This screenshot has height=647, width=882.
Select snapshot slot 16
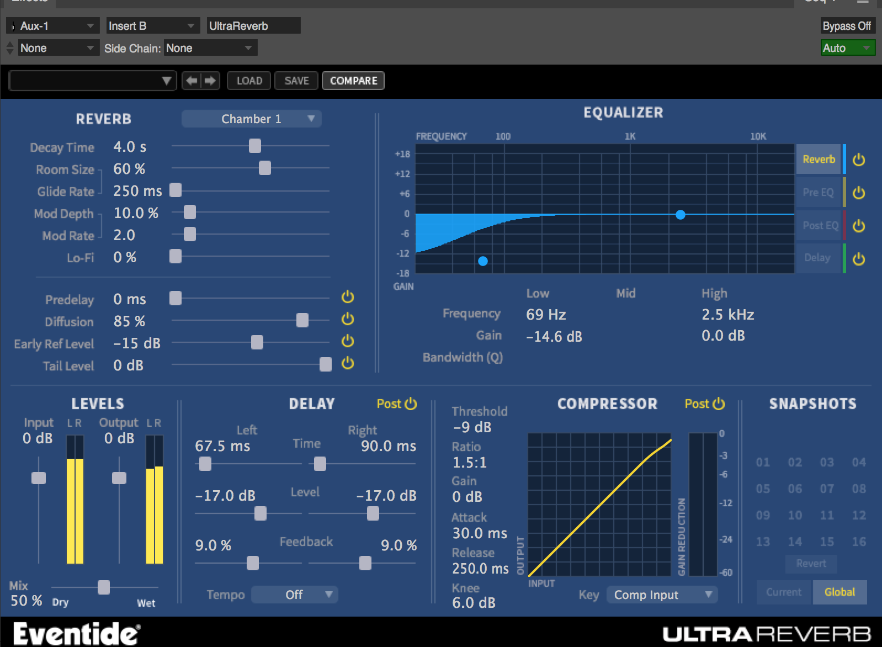tap(859, 542)
